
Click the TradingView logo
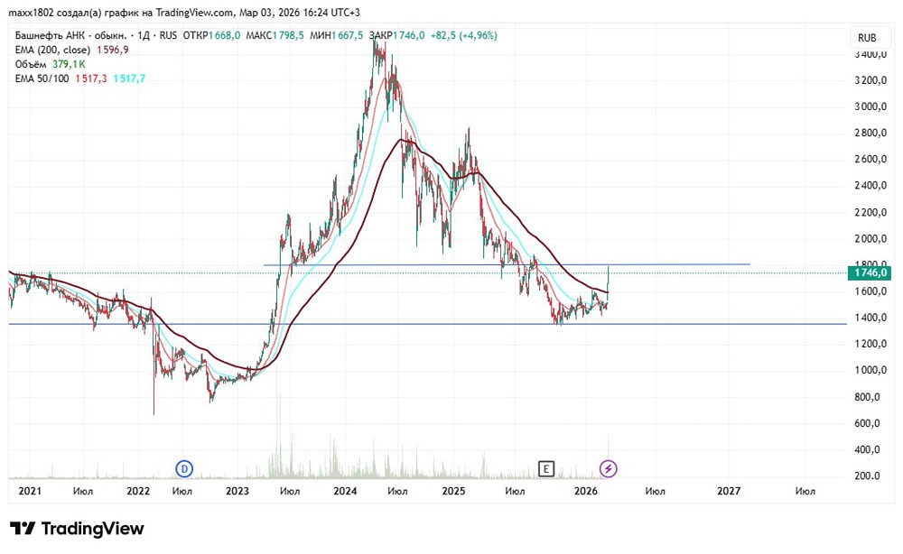coord(77,528)
